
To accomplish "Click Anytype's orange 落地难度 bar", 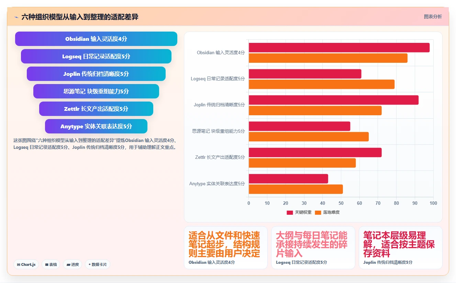I will 296,189.
